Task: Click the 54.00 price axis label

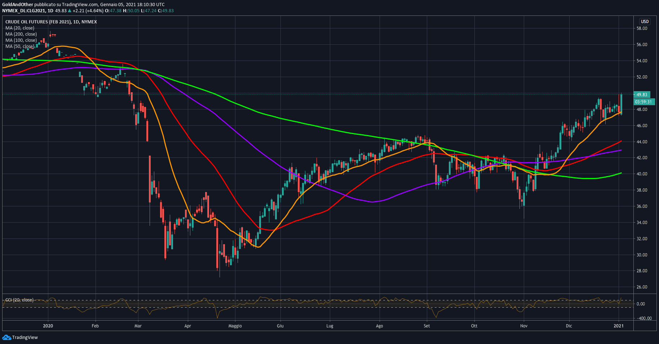Action: point(642,61)
